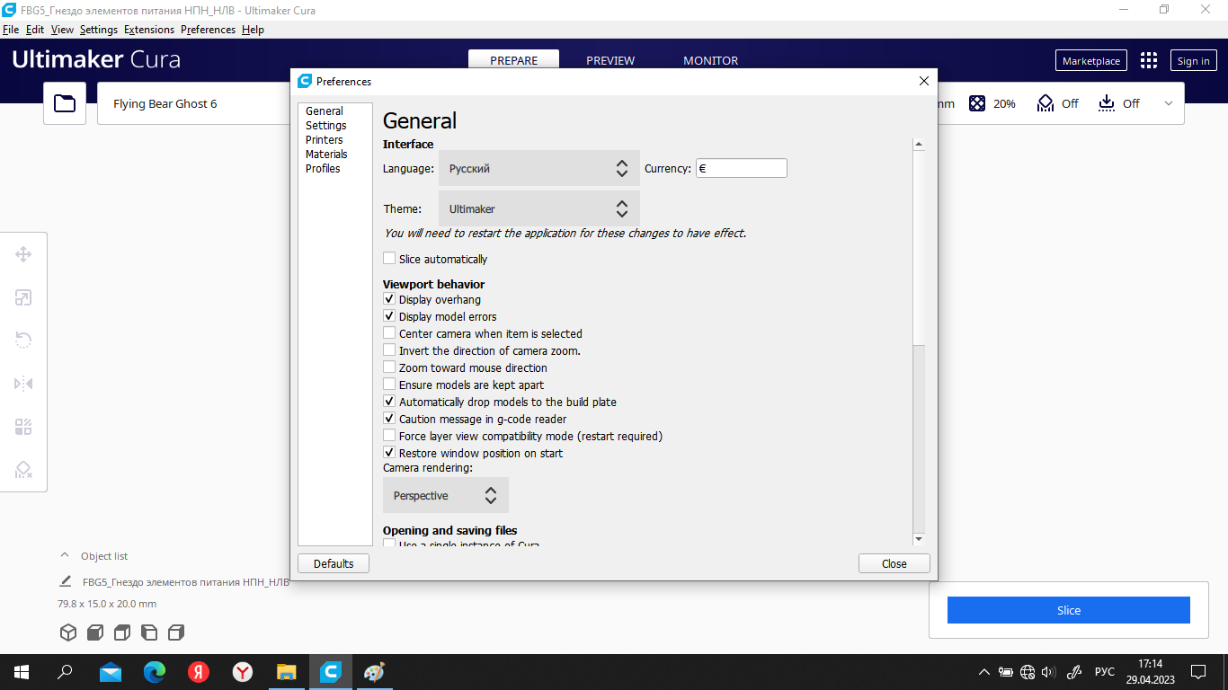Select the Rotate tool in left toolbar
Image resolution: width=1228 pixels, height=690 pixels.
[x=23, y=340]
